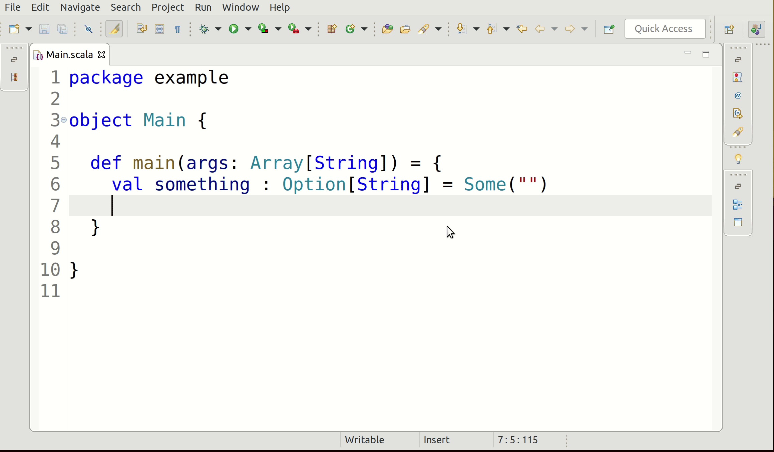Click Next Annotation toolbar icon
The width and height of the screenshot is (774, 452).
pos(461,29)
